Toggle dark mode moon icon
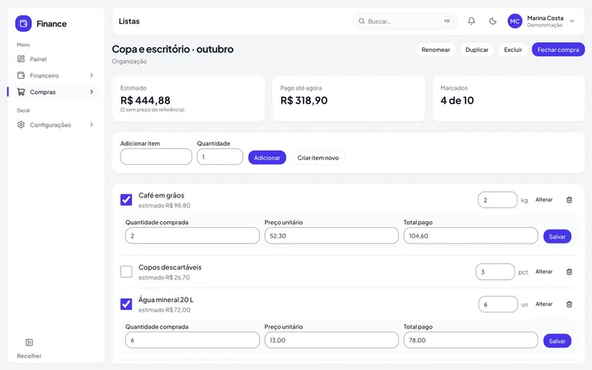Image resolution: width=592 pixels, height=370 pixels. point(493,21)
